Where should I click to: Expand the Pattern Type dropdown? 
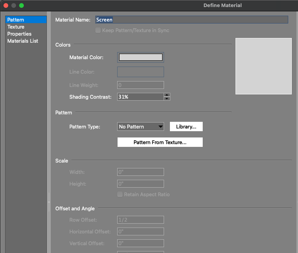[x=141, y=127]
